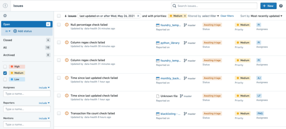Open the 'in' status dropdown
The image size is (286, 129).
[x=8, y=31]
